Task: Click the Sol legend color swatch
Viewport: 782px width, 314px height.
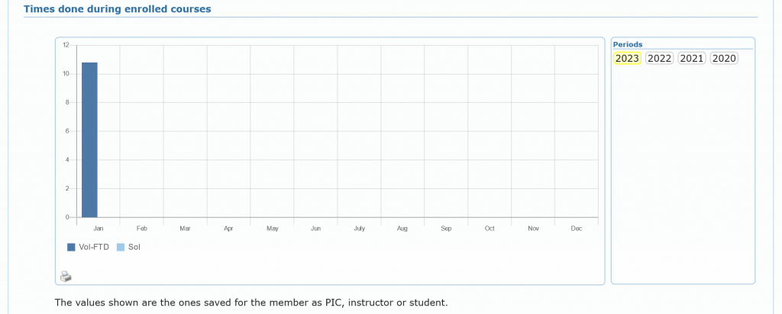Action: (x=121, y=247)
